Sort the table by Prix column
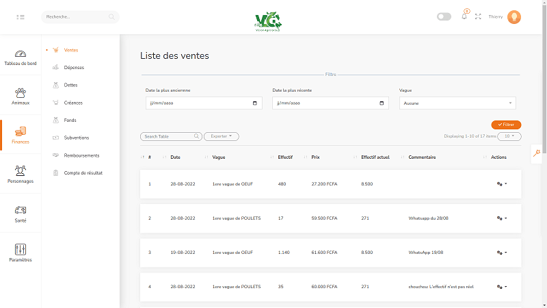Image resolution: width=547 pixels, height=308 pixels. coord(315,157)
